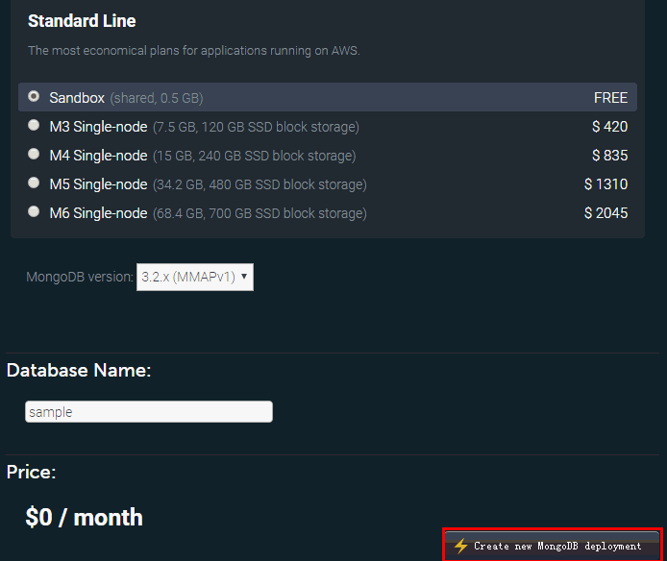
Task: Select the M3 Single-node radio button
Action: (x=34, y=125)
